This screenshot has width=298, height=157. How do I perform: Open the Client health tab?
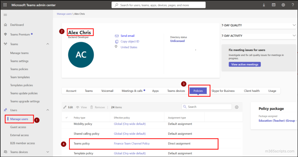(x=252, y=91)
